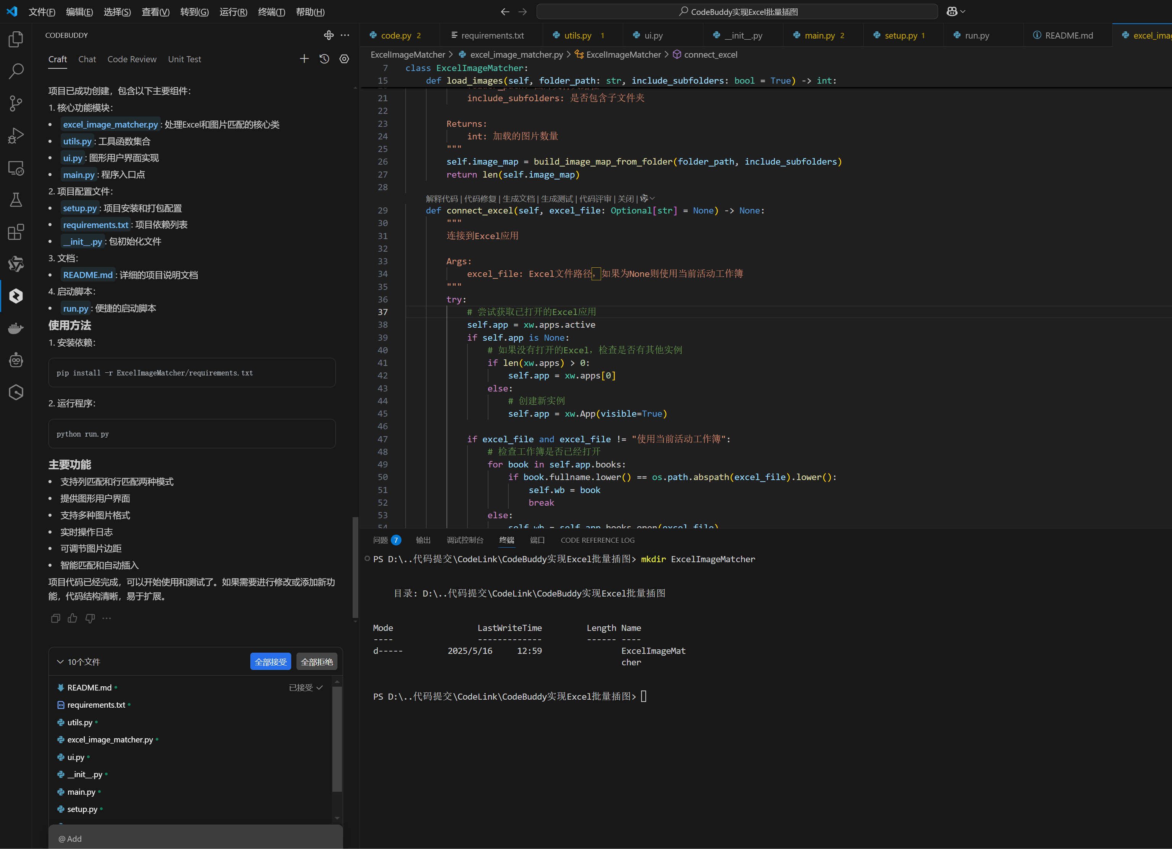Open the excel_image_matcher.py link in chat
Image resolution: width=1172 pixels, height=849 pixels.
[111, 125]
